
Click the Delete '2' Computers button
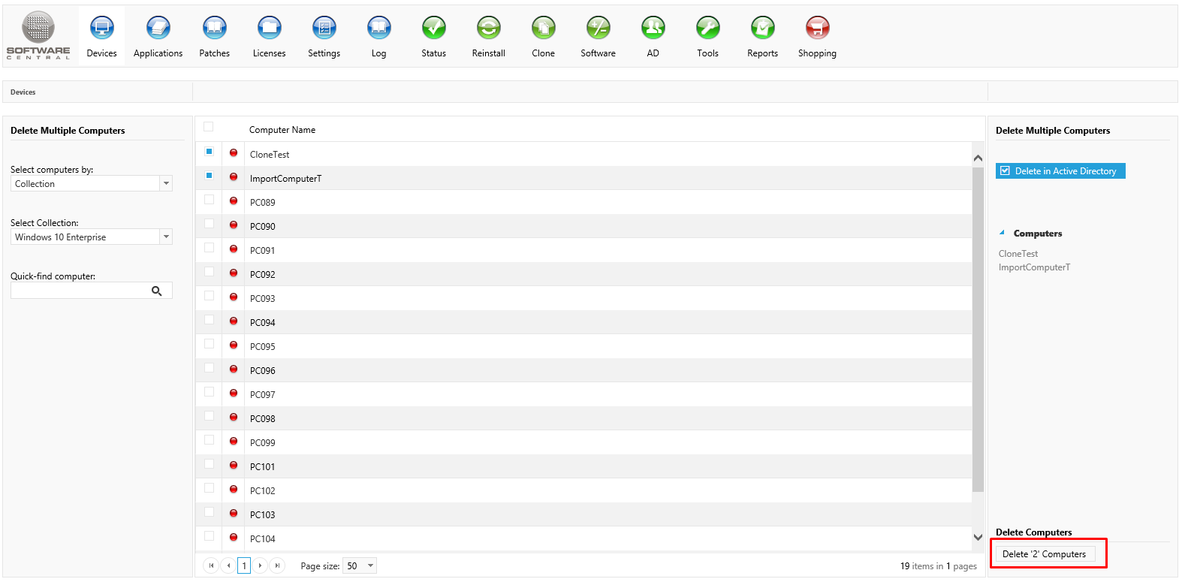pyautogui.click(x=1044, y=554)
